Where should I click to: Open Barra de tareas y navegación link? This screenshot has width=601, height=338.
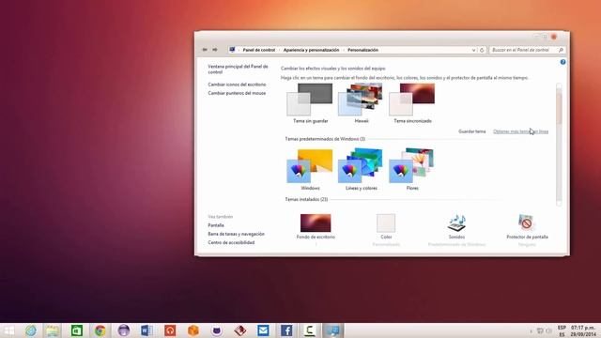pyautogui.click(x=236, y=234)
